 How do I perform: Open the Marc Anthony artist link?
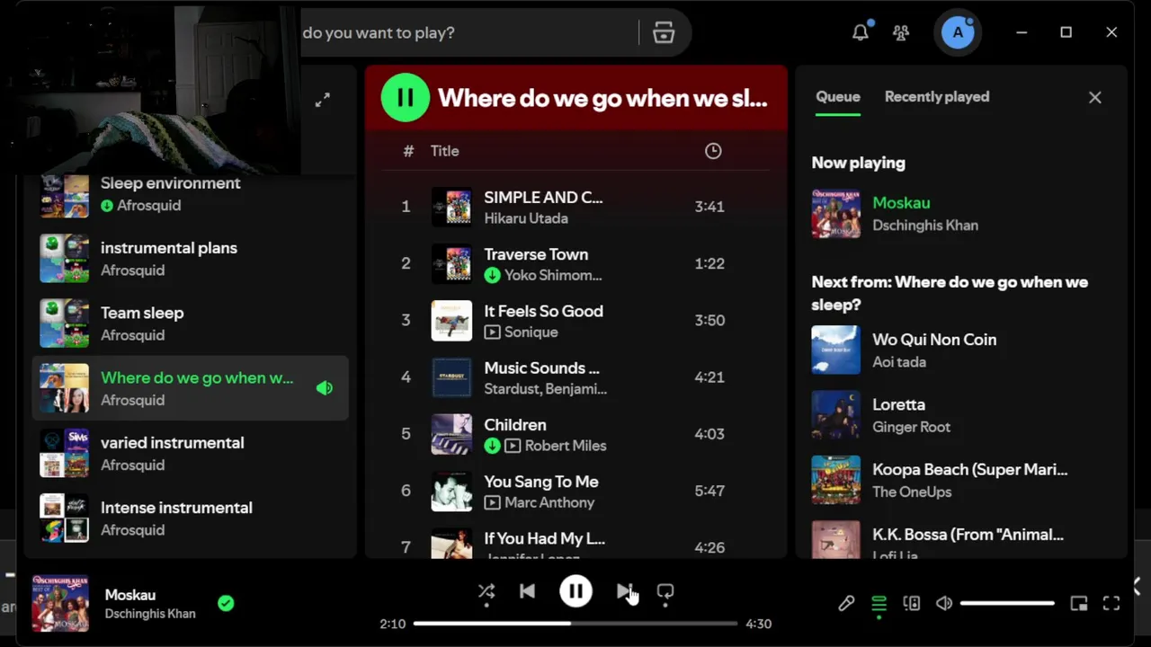pyautogui.click(x=549, y=502)
